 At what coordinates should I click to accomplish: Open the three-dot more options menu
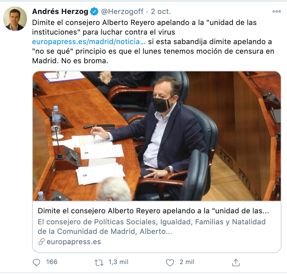coord(277,11)
